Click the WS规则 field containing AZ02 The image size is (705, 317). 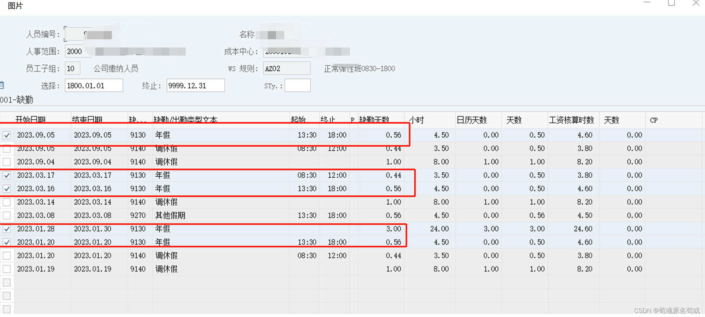tap(286, 68)
